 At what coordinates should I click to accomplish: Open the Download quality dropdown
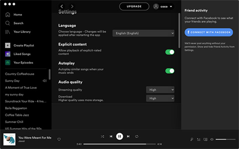click(160, 98)
